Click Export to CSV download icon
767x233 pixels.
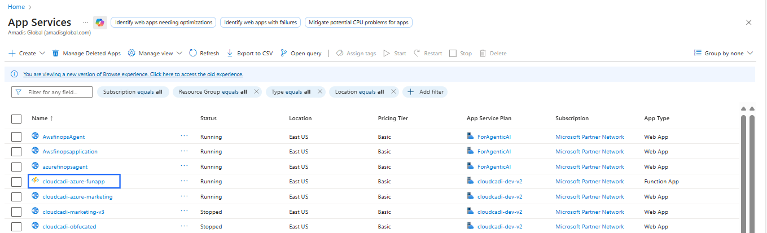(x=230, y=53)
